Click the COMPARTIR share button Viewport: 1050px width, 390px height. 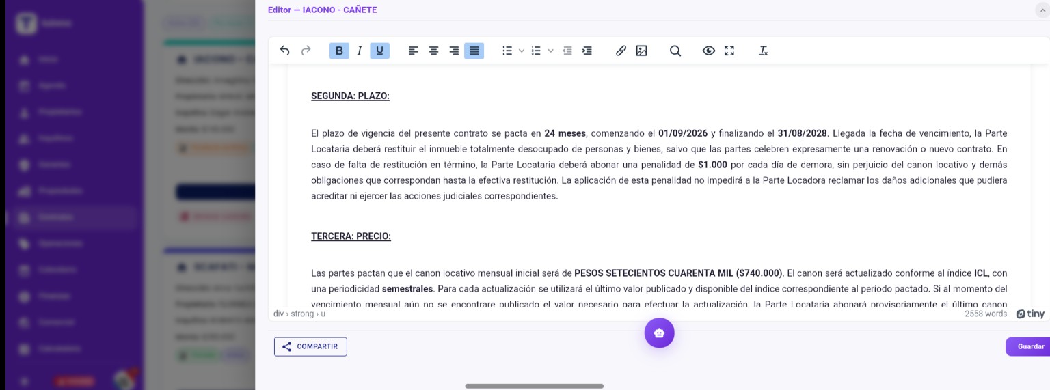(x=310, y=346)
